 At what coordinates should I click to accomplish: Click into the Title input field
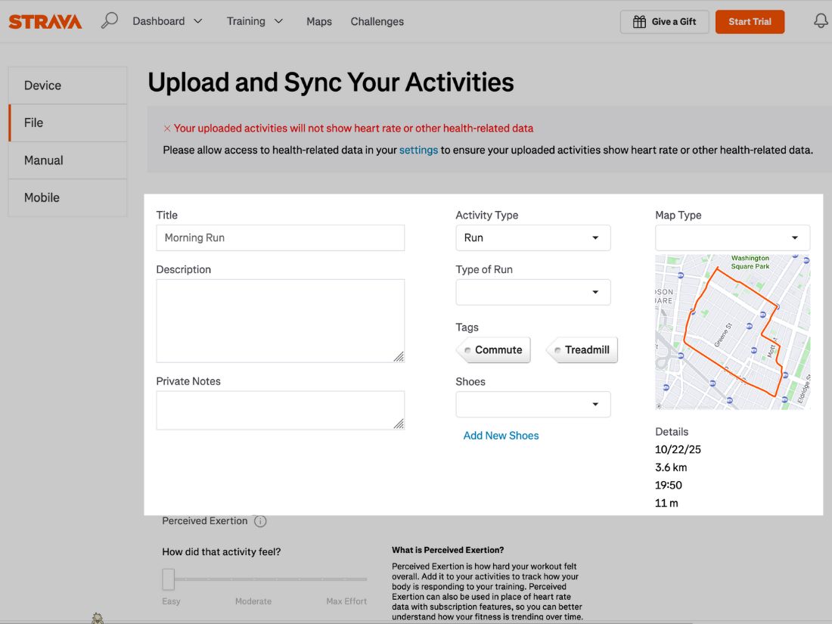pos(280,237)
